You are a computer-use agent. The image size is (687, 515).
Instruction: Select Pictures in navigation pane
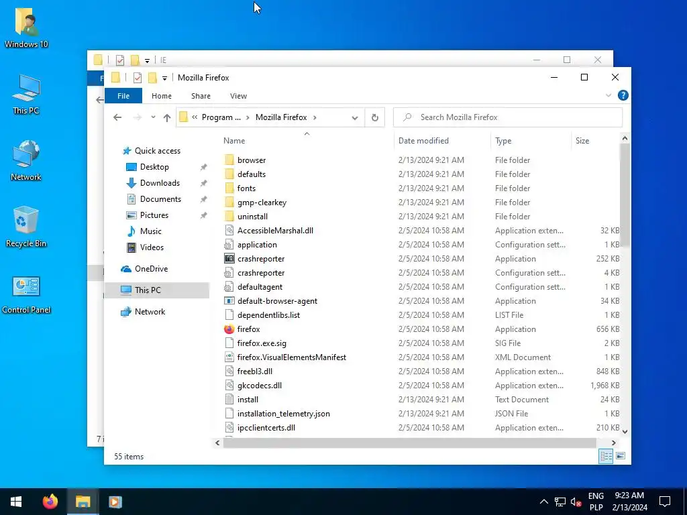[x=154, y=215]
